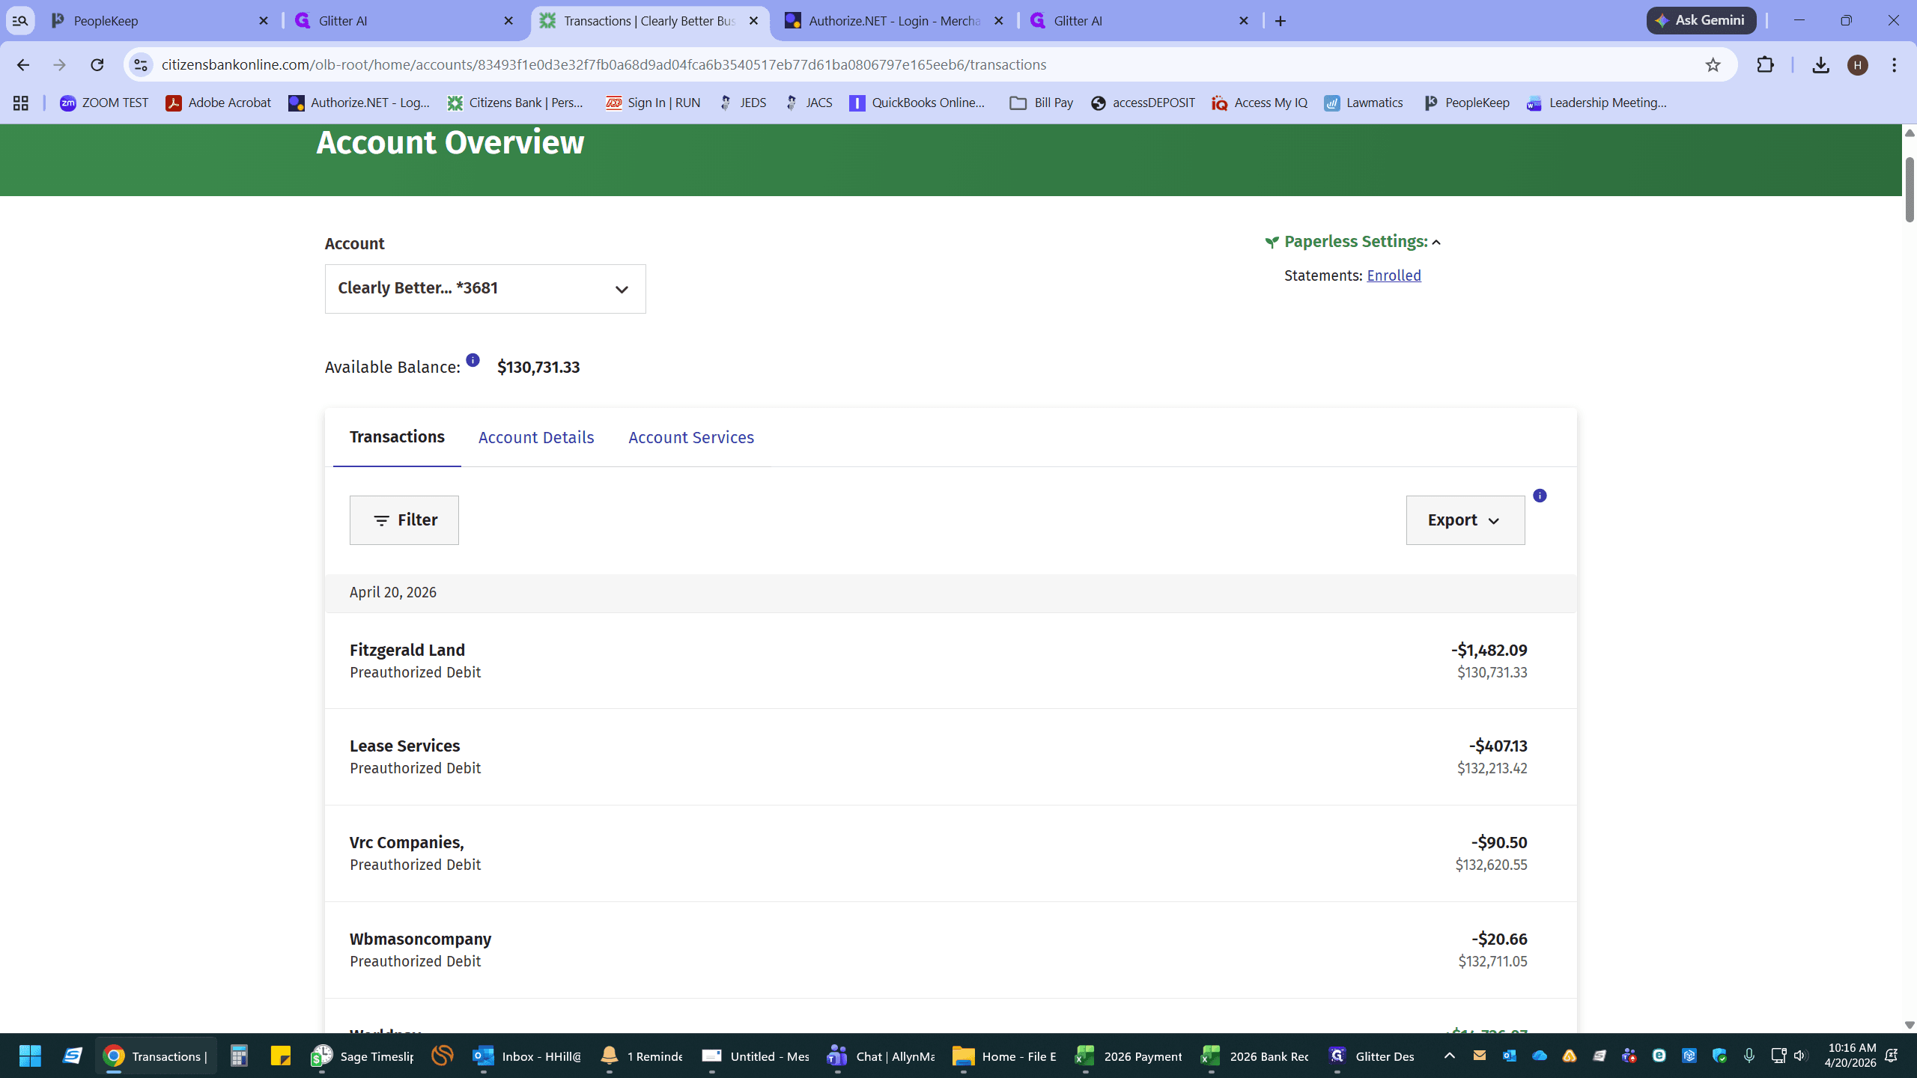Image resolution: width=1917 pixels, height=1078 pixels.
Task: Open the bookmarks apps grid icon
Action: pos(20,103)
